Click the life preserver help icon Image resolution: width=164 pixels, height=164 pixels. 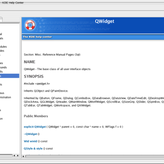coord(30,25)
